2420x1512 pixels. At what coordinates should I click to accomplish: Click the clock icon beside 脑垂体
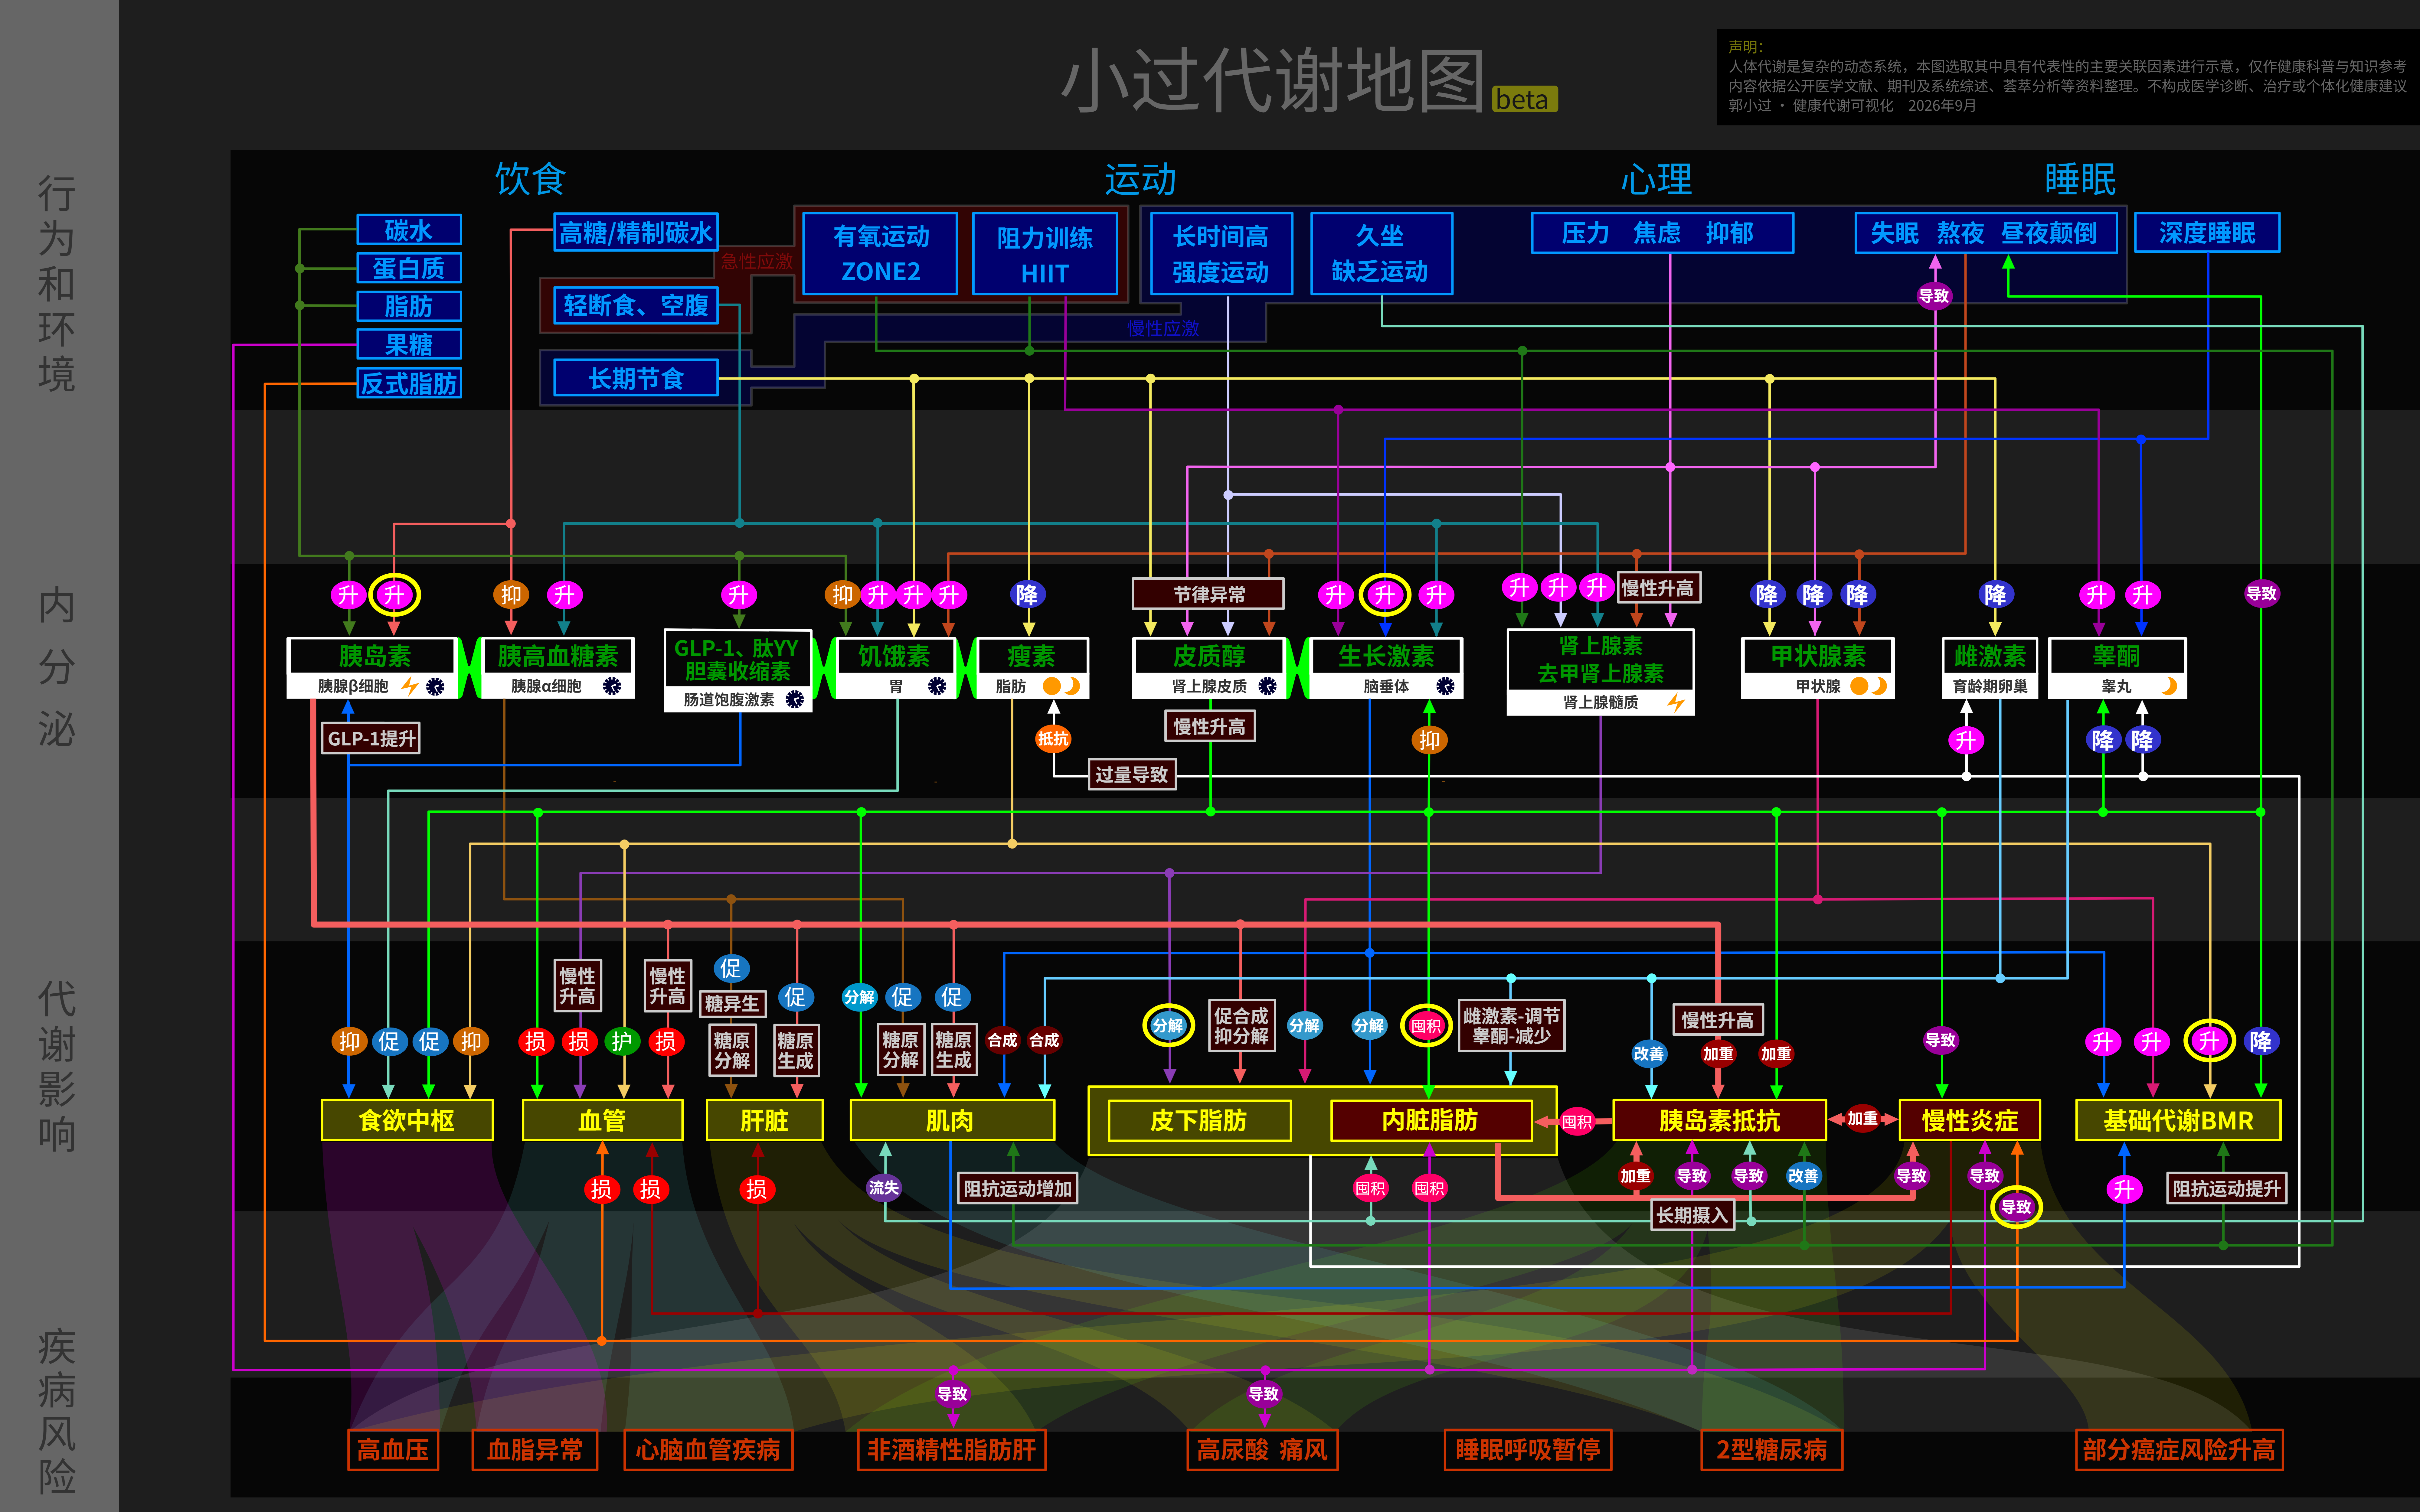coord(1445,686)
